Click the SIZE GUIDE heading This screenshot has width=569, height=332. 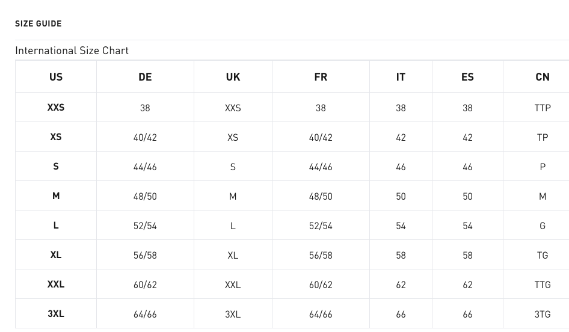click(38, 23)
